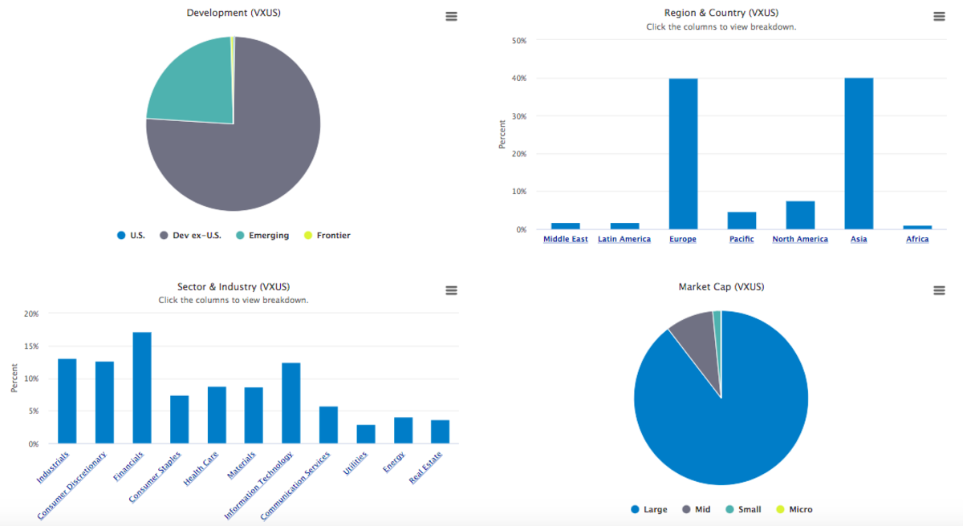This screenshot has height=526, width=963.
Task: Click the Consumer Discretionary bar
Action: click(104, 403)
